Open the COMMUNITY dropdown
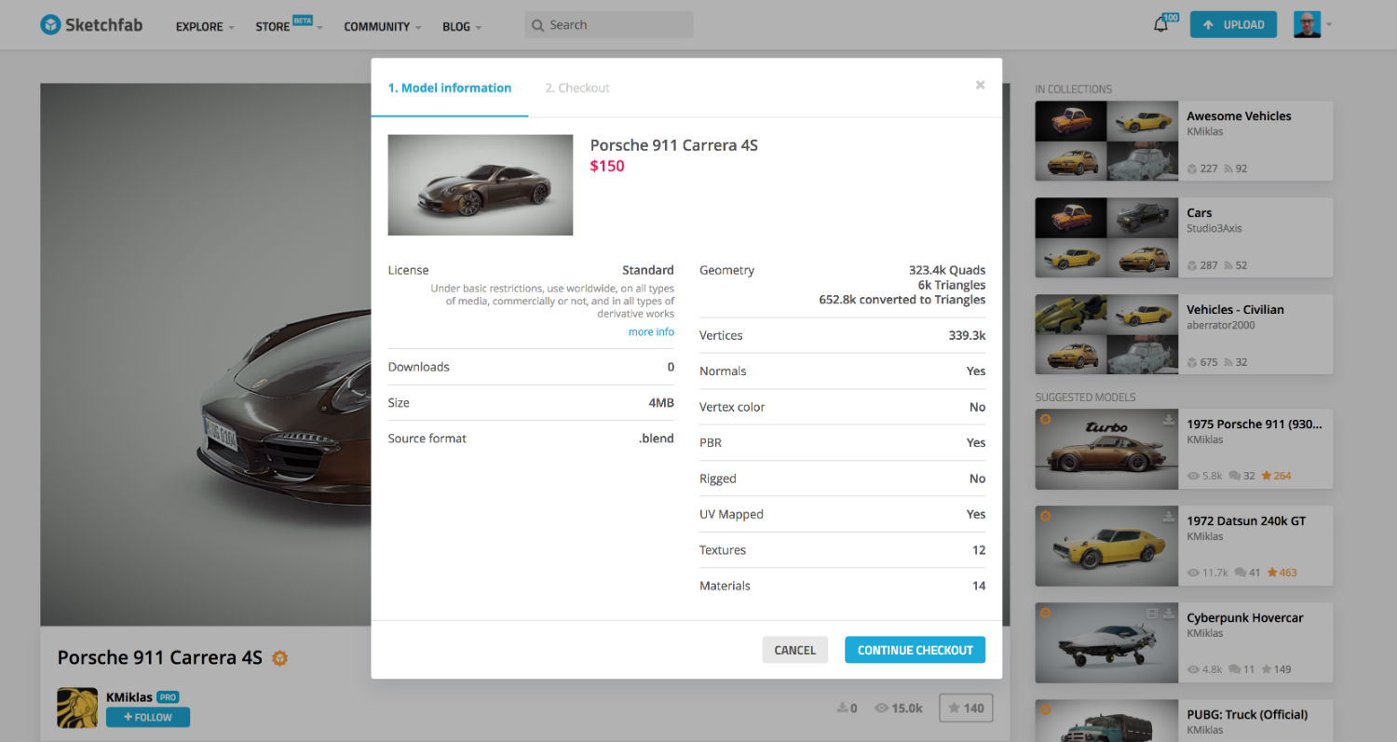Viewport: 1397px width, 742px height. click(x=377, y=27)
